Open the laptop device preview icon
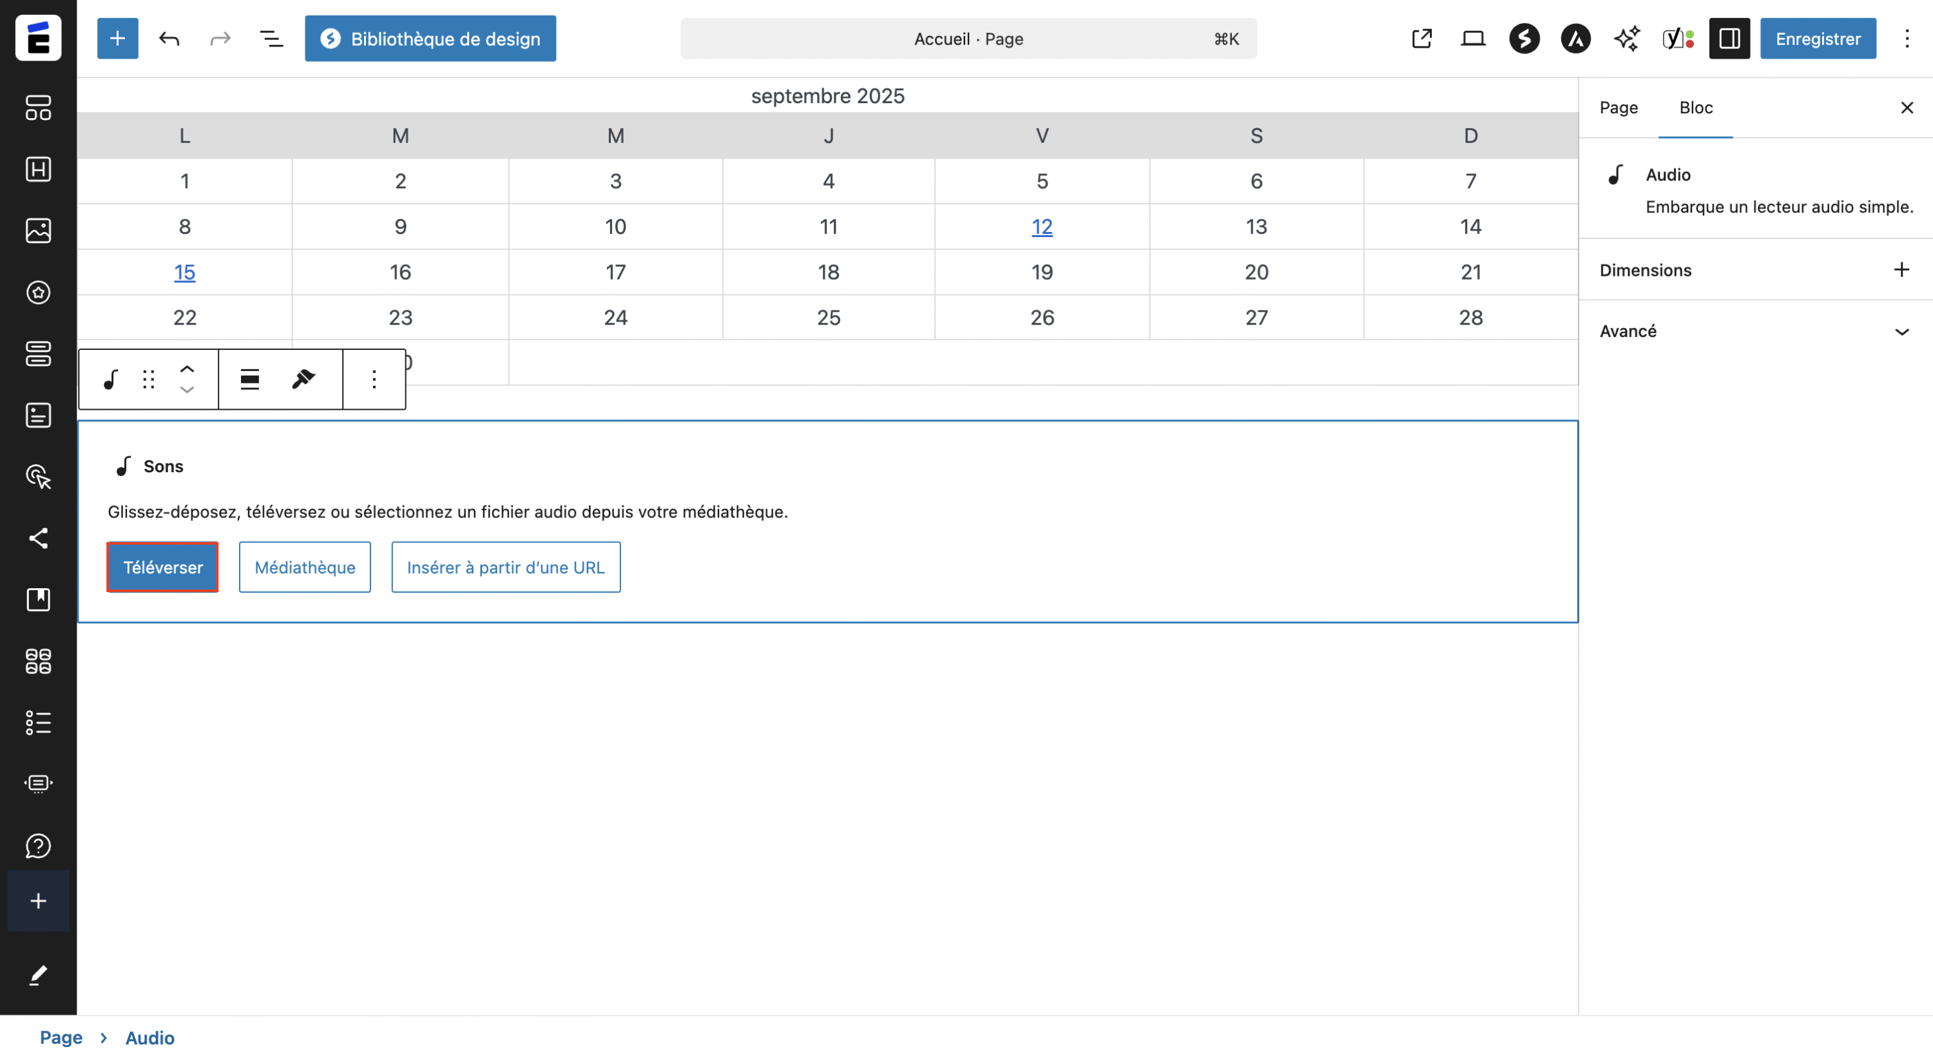Screen dimensions: 1933x1056 (1472, 38)
